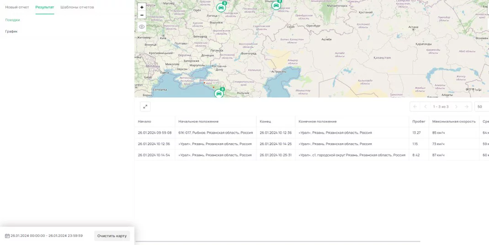Go to previous page of results
The image size is (489, 245).
point(425,106)
